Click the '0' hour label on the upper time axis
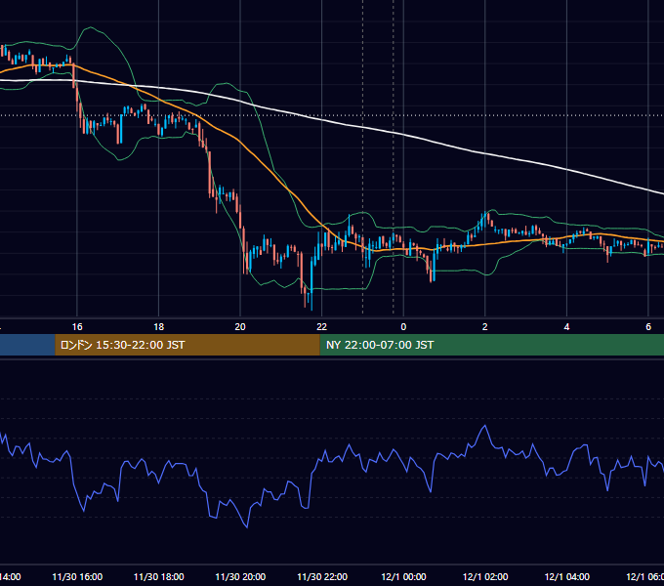664x586 pixels. click(403, 327)
